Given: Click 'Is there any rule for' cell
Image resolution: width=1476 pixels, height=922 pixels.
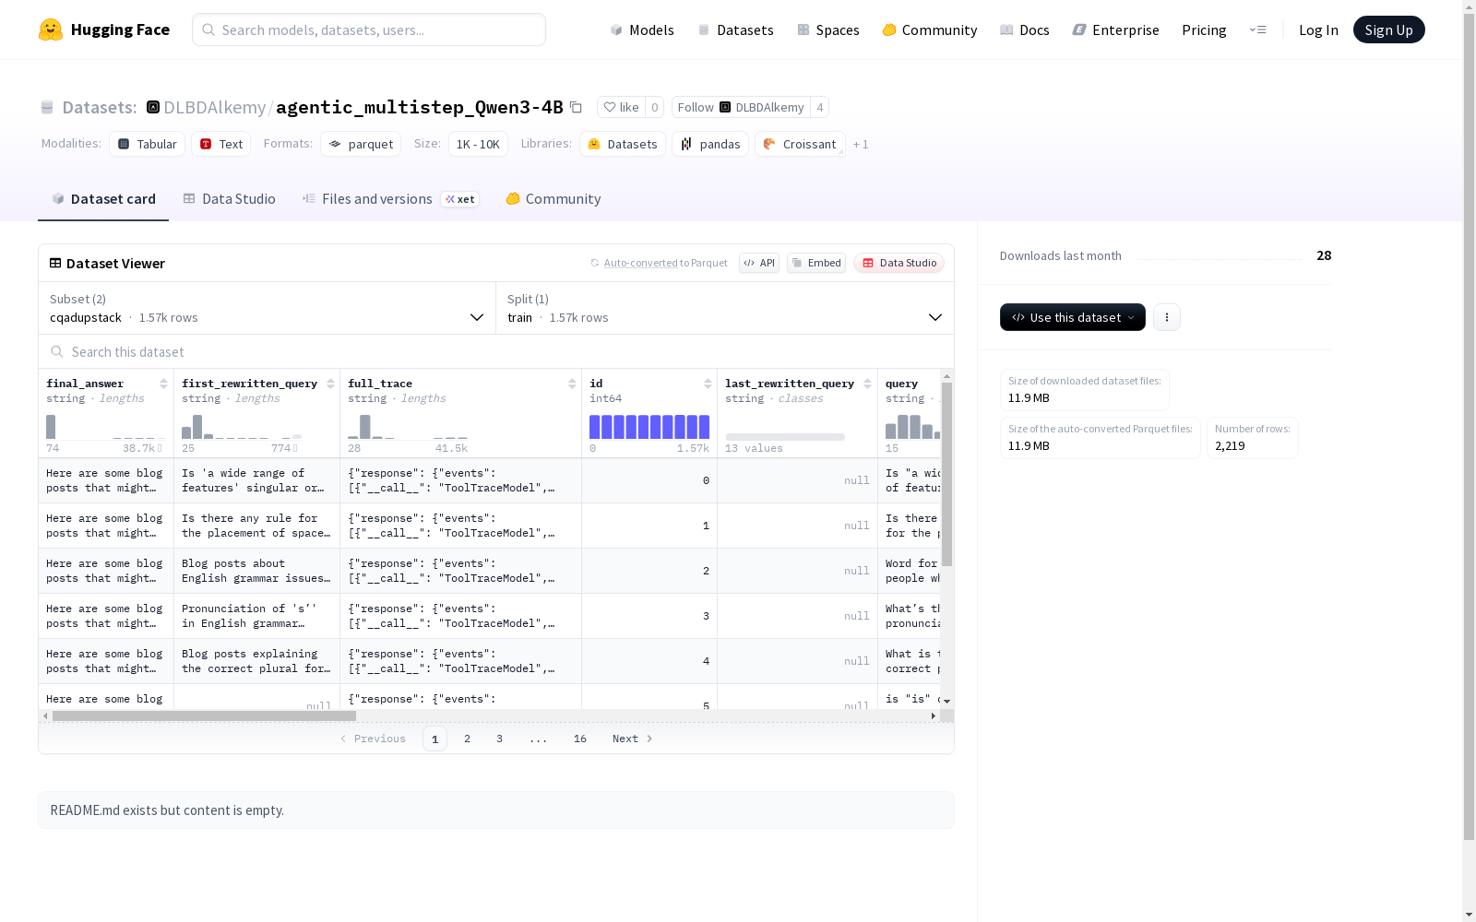Looking at the screenshot, I should 256,526.
